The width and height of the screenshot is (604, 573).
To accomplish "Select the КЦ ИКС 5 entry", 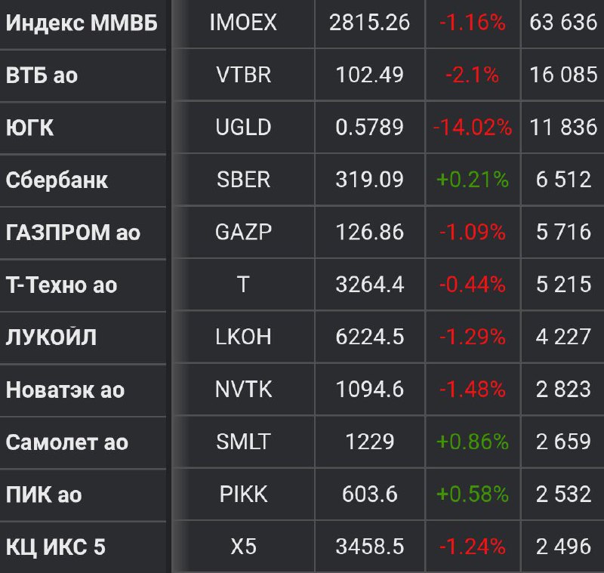I will [55, 547].
